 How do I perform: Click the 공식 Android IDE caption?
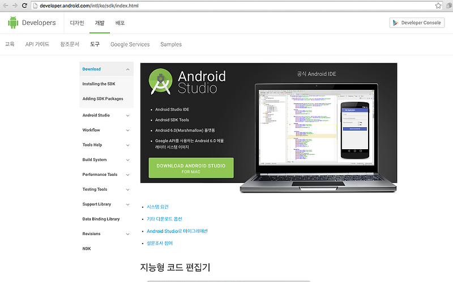pos(317,74)
